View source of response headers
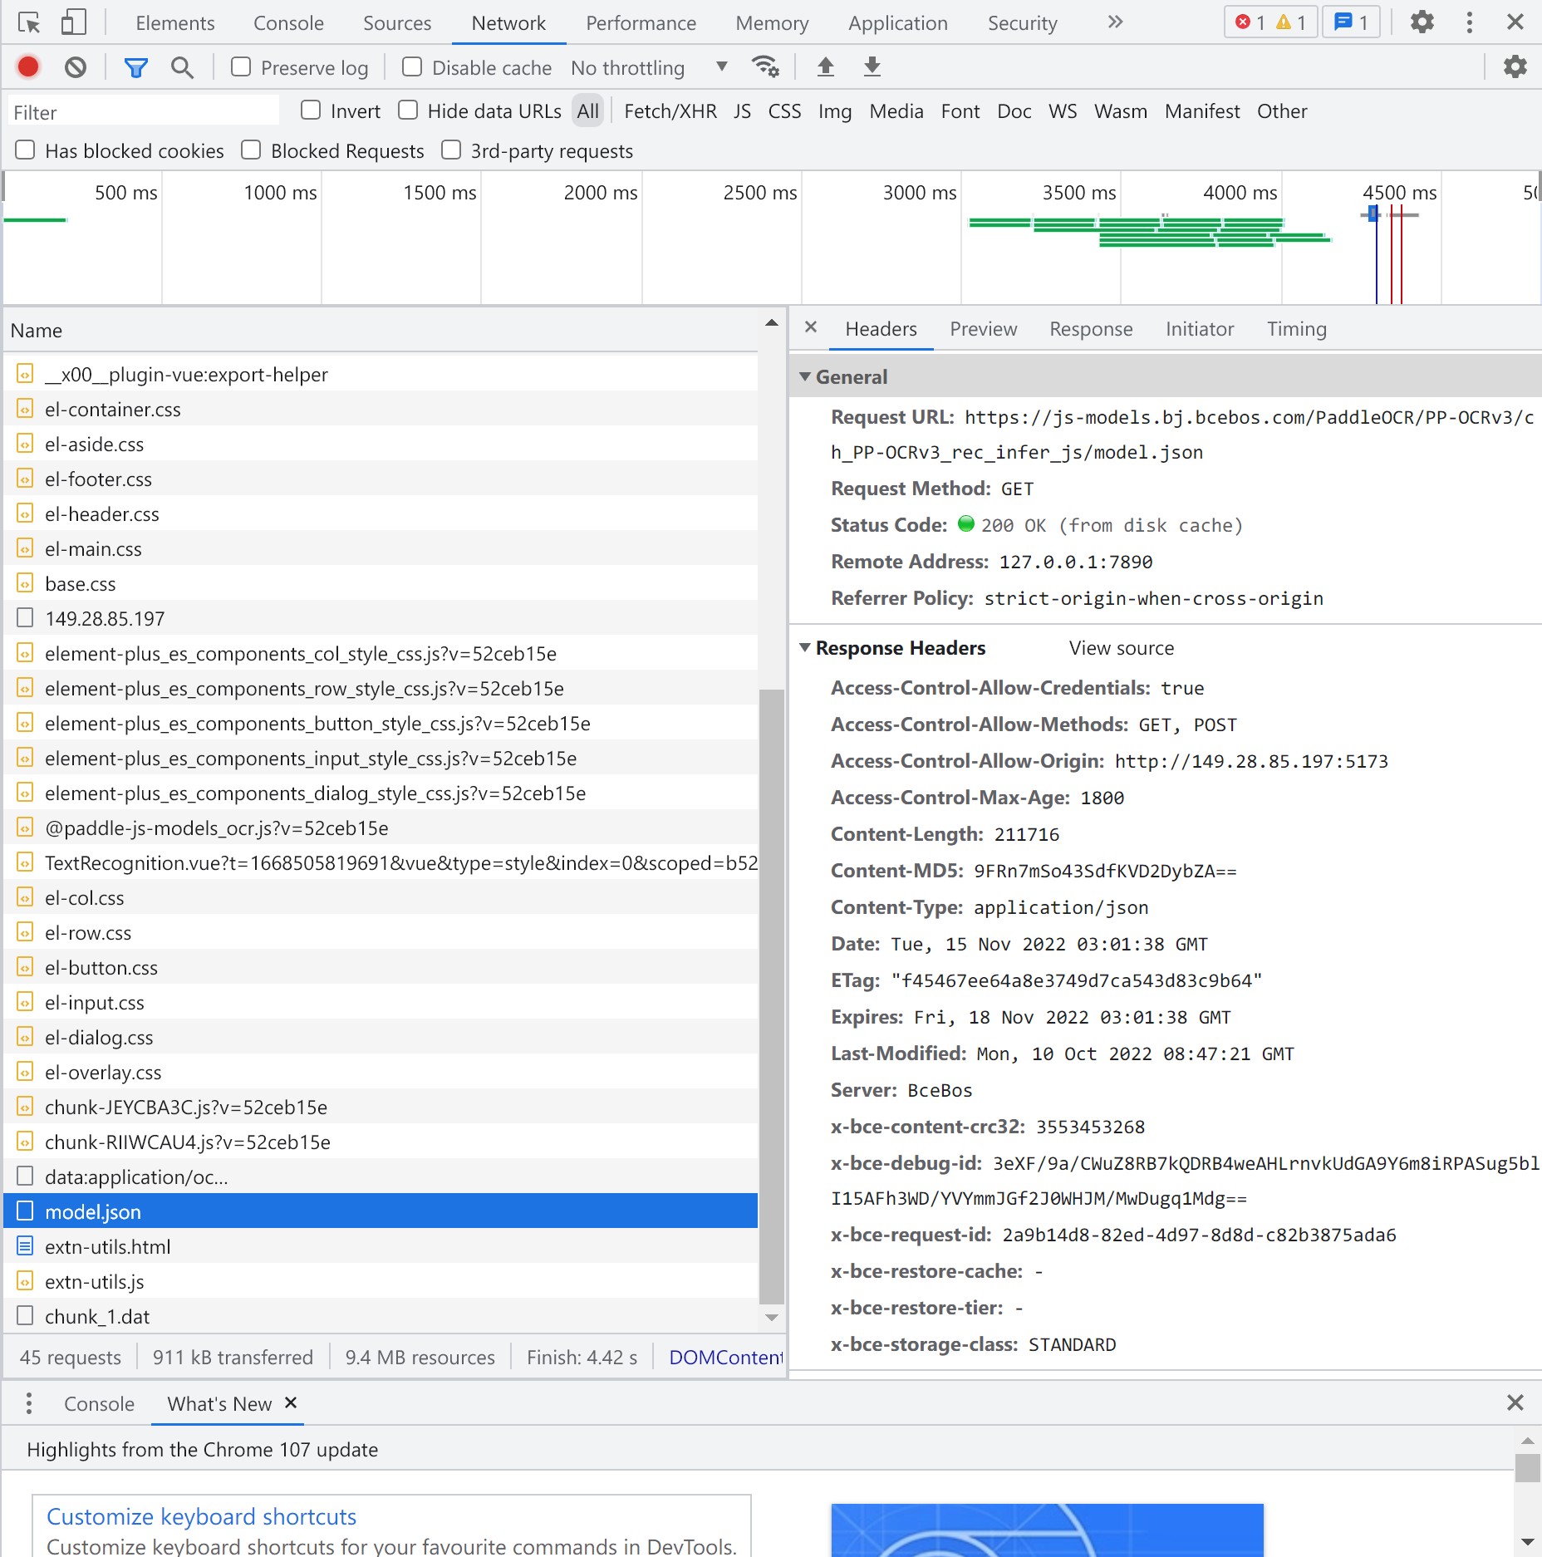This screenshot has height=1557, width=1542. pos(1121,648)
